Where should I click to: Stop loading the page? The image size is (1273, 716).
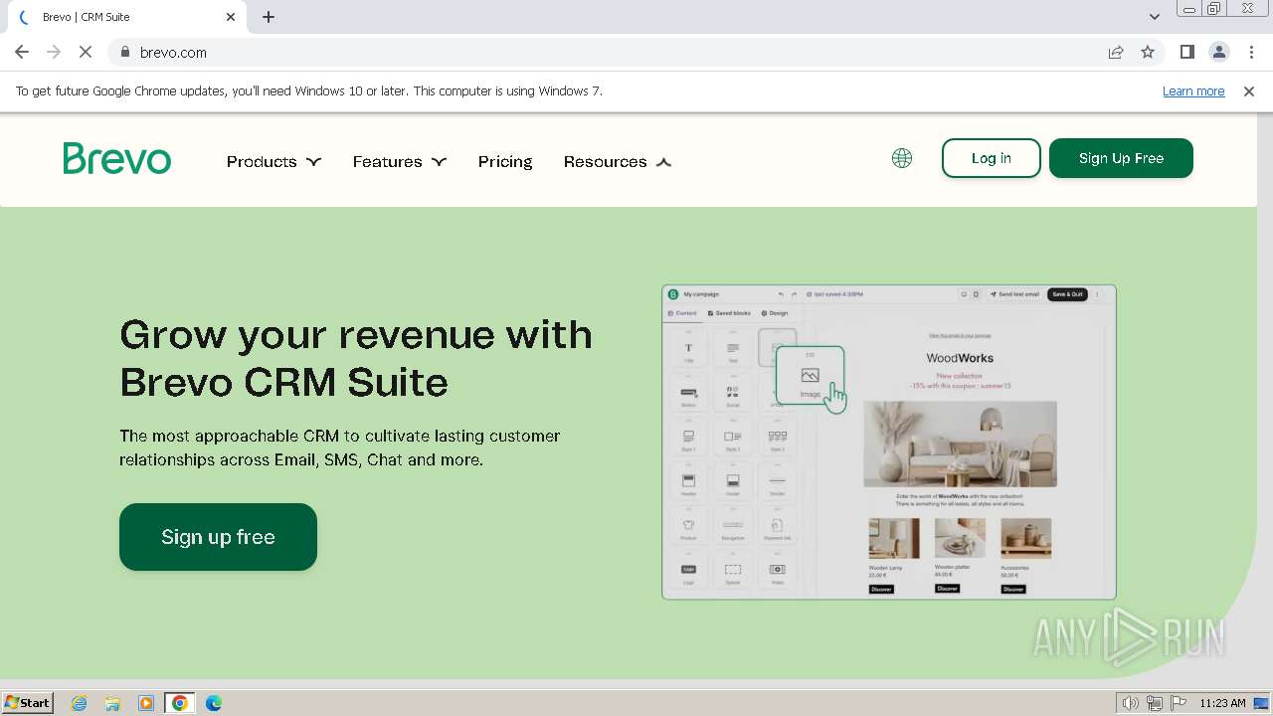[x=86, y=52]
